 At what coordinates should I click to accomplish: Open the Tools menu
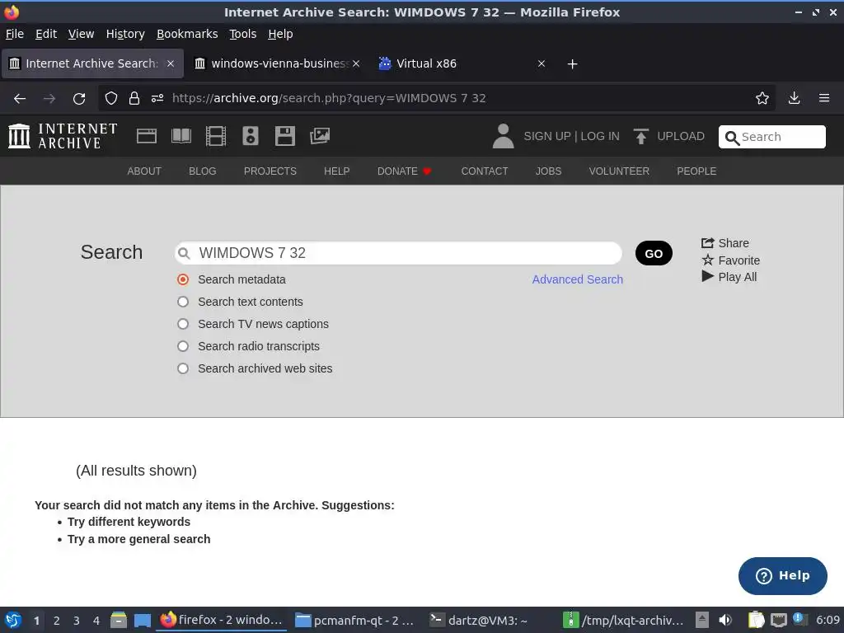(243, 34)
